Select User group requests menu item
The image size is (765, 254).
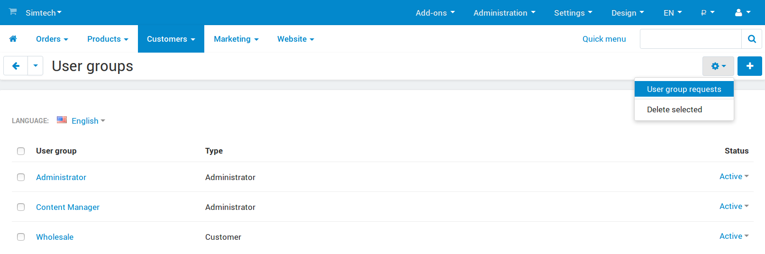tap(684, 89)
